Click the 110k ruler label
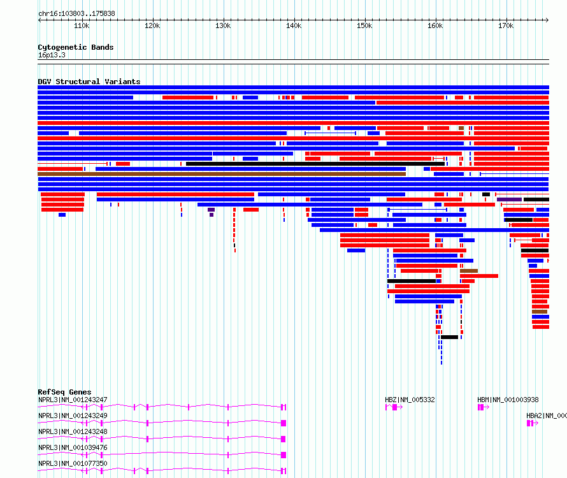The height and width of the screenshot is (478, 567). [x=82, y=25]
